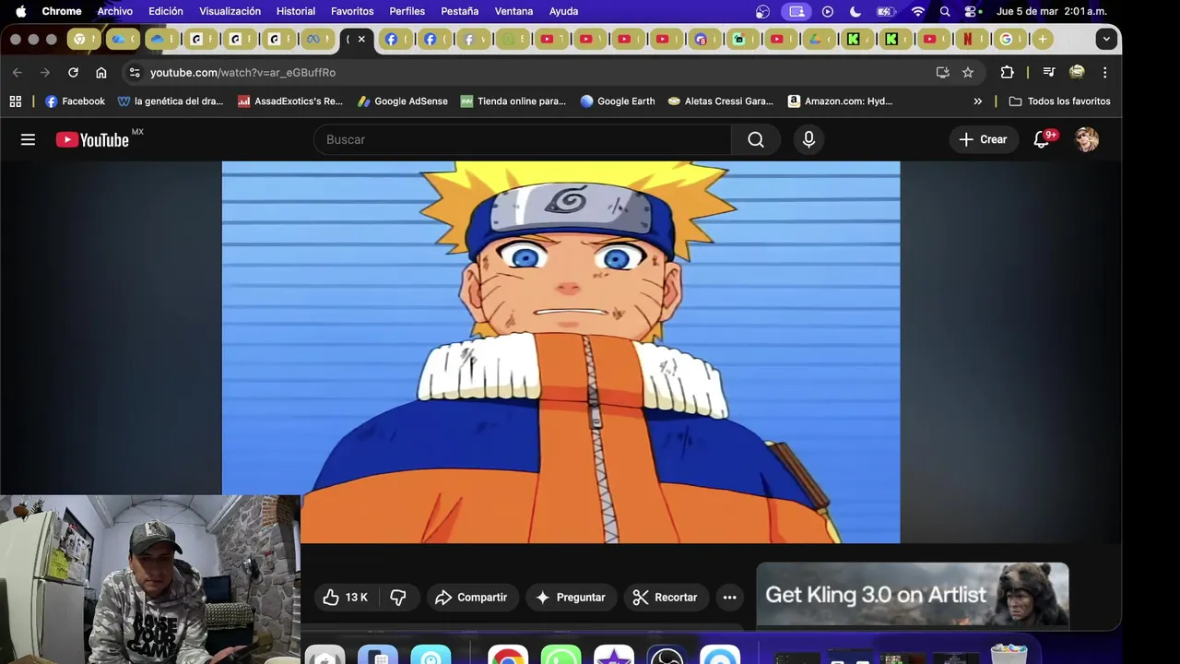Open the Edición menu
The width and height of the screenshot is (1180, 664).
click(166, 11)
